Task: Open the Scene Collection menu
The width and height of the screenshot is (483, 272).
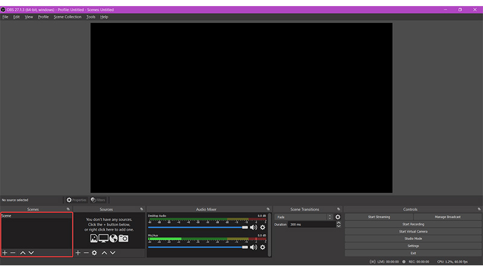Action: click(68, 17)
